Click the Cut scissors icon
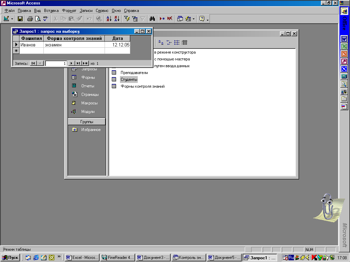This screenshot has height=262, width=350. click(x=56, y=19)
